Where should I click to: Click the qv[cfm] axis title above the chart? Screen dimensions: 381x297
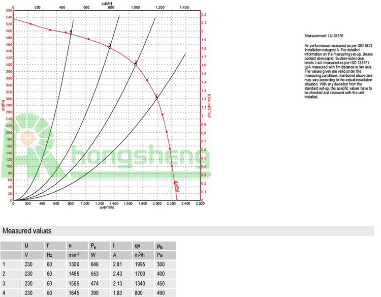[107, 3]
